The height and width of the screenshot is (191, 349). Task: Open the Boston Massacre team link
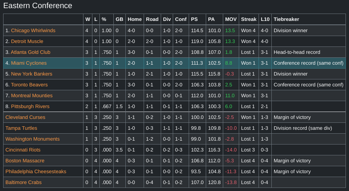(x=25, y=161)
